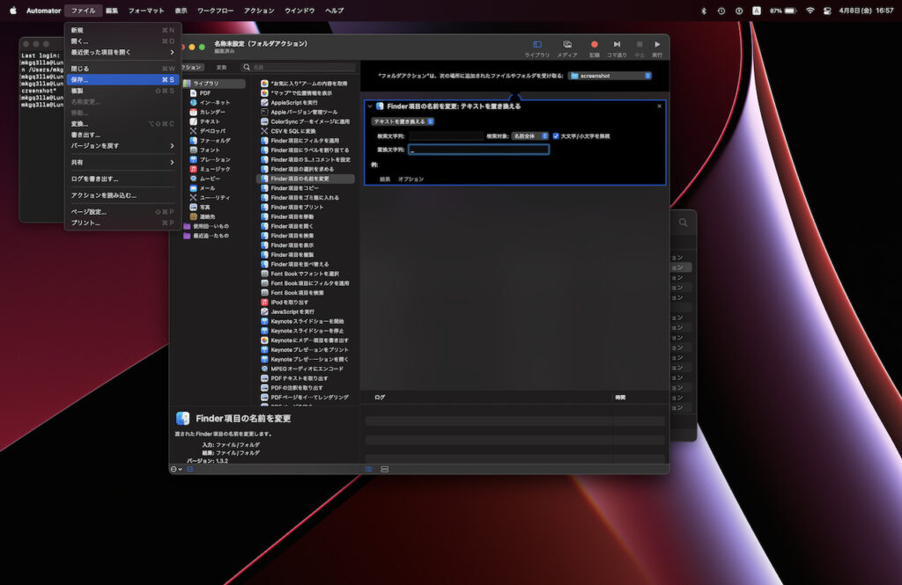Click the Wi-Fi status icon
The image size is (902, 585).
click(x=810, y=11)
